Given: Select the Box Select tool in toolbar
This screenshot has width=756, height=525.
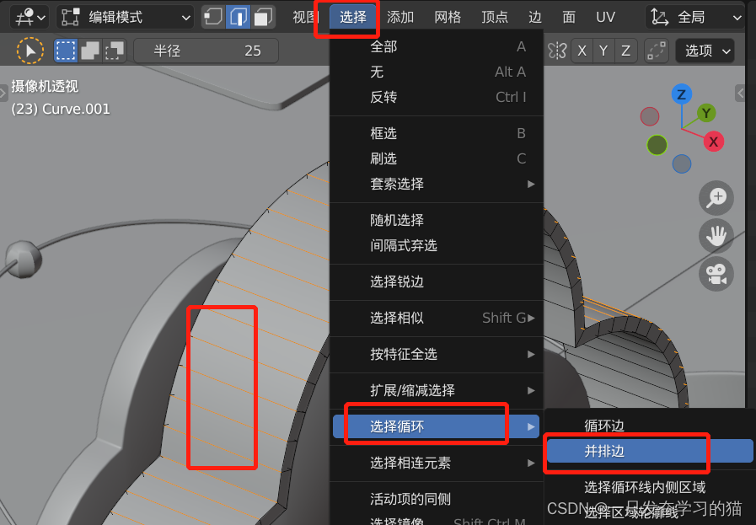Looking at the screenshot, I should click(x=64, y=51).
